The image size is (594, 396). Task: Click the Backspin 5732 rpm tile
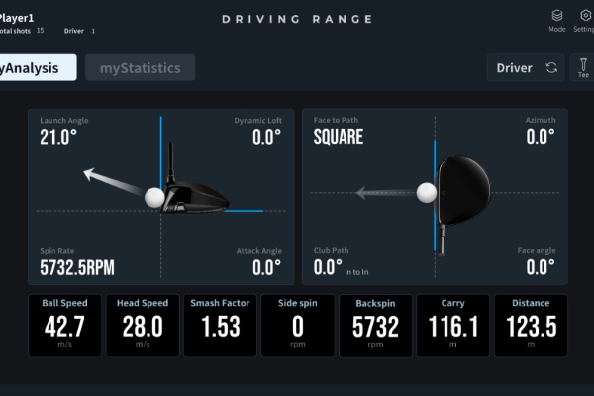[x=374, y=326]
